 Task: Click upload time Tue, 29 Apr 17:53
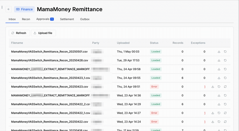pos(128,61)
